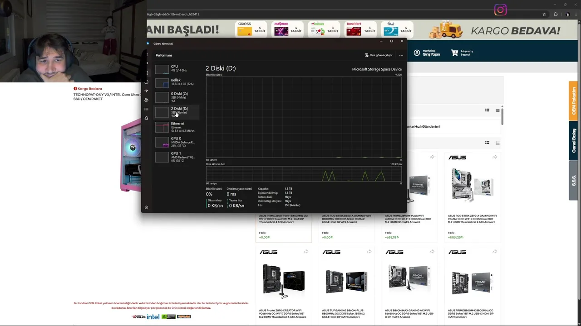Open Task Manager settings gear

146,207
